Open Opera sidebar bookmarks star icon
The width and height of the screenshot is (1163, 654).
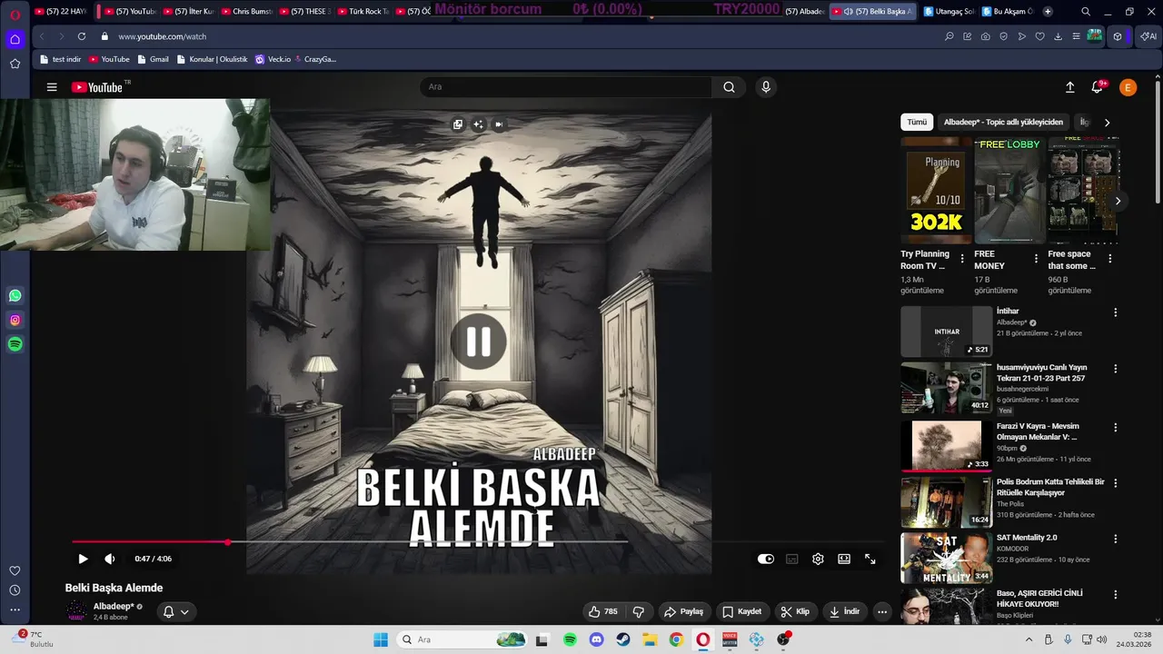[x=15, y=64]
